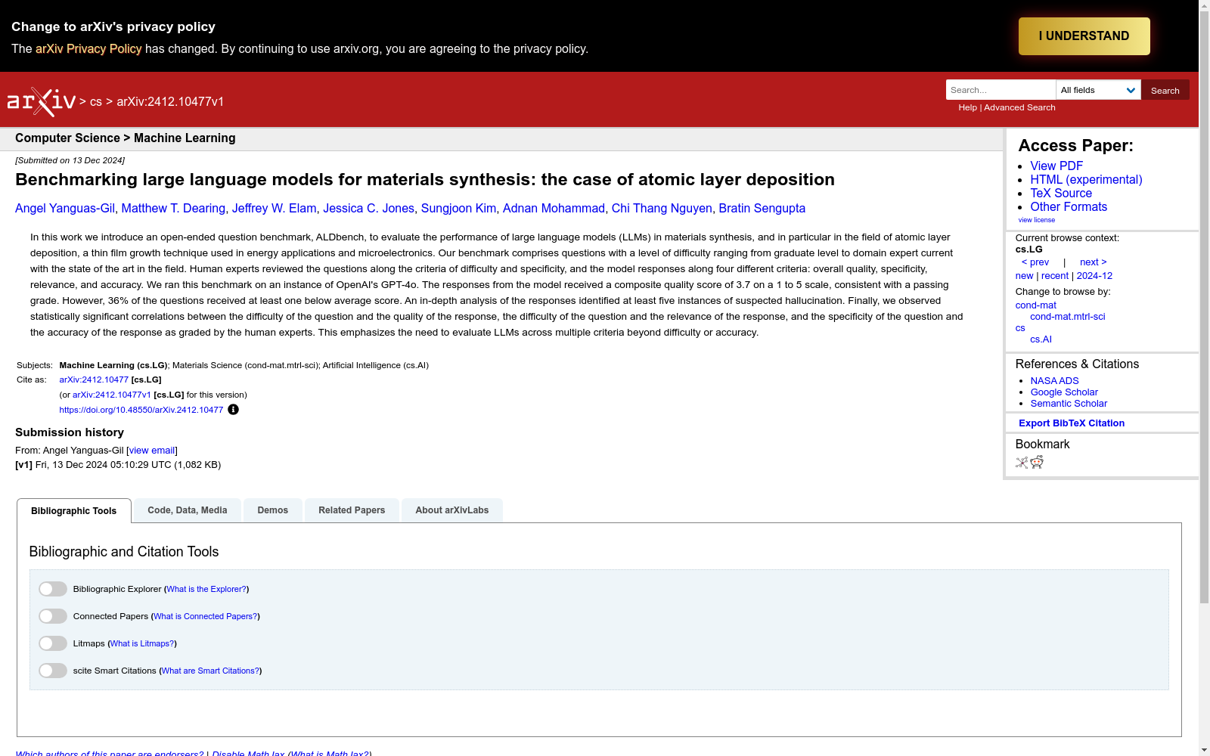The height and width of the screenshot is (756, 1210).
Task: Browse by cs.AI category
Action: click(1041, 339)
